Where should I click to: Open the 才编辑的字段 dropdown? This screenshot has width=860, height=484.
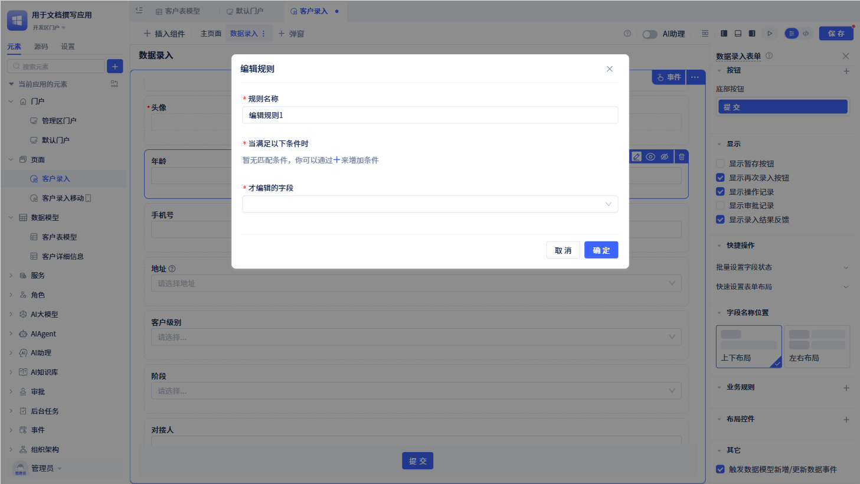430,204
